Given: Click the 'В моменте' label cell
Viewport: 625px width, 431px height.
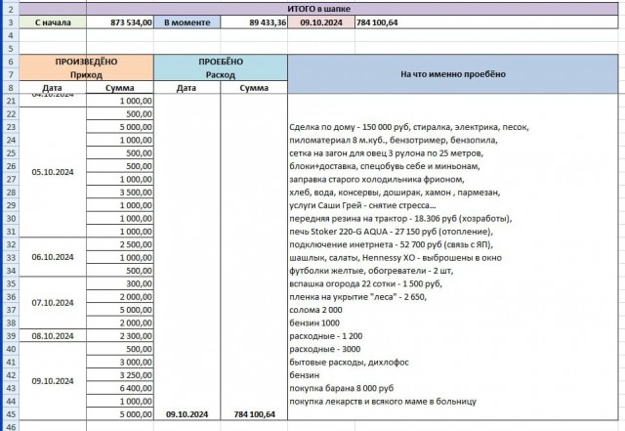Looking at the screenshot, I should [x=187, y=22].
